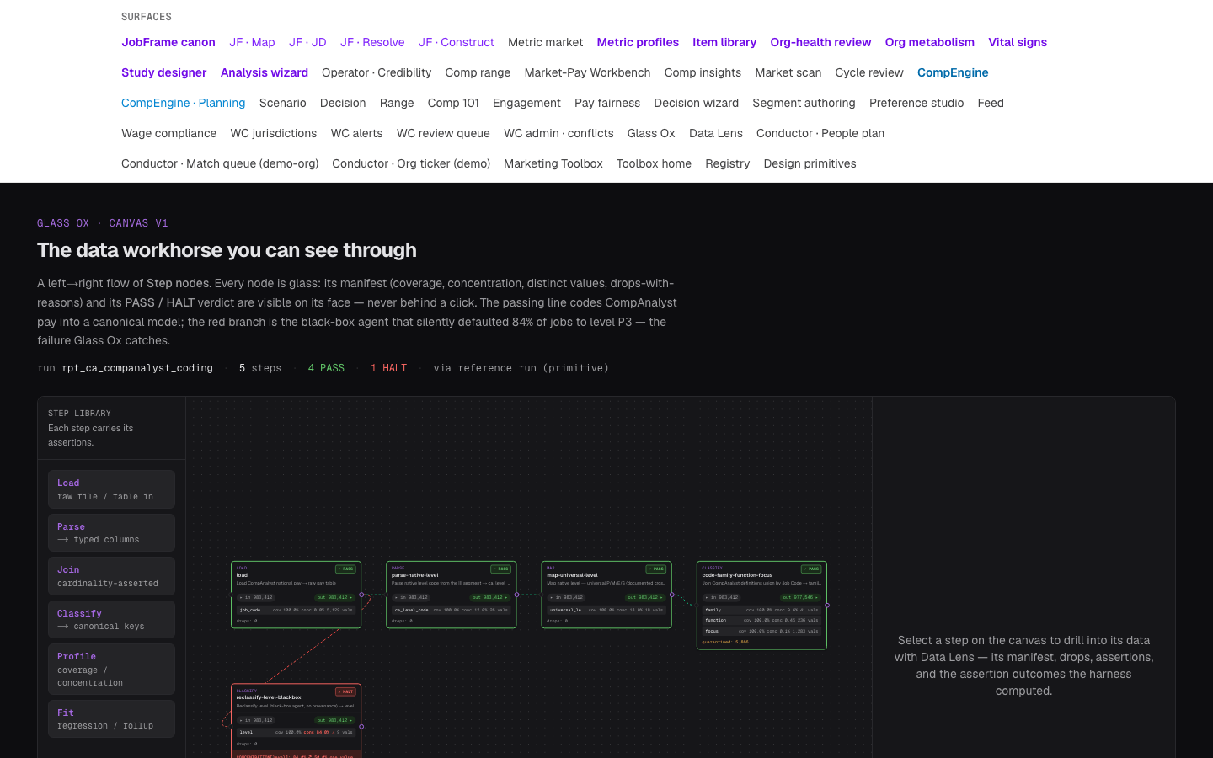Open Org-health review surface
The height and width of the screenshot is (758, 1213).
pyautogui.click(x=820, y=42)
